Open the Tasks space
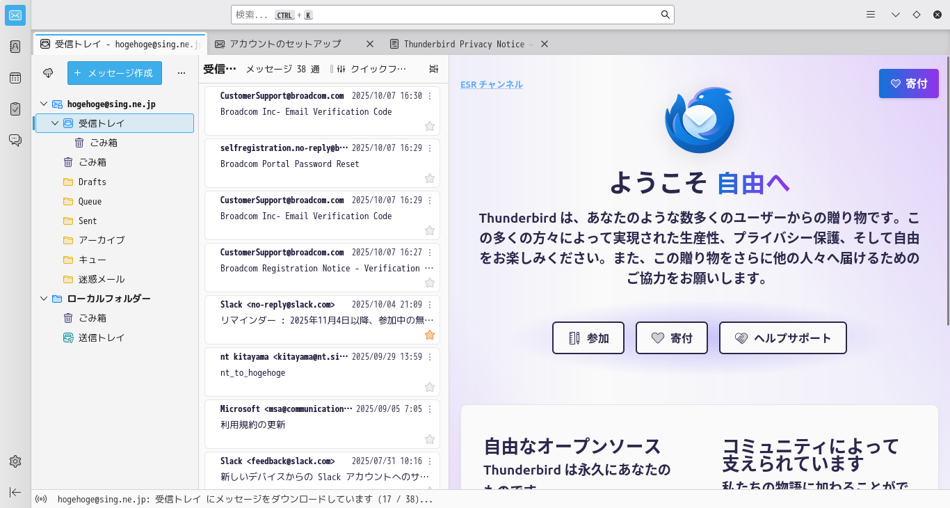Screen dimensions: 950x508 (x=15, y=109)
